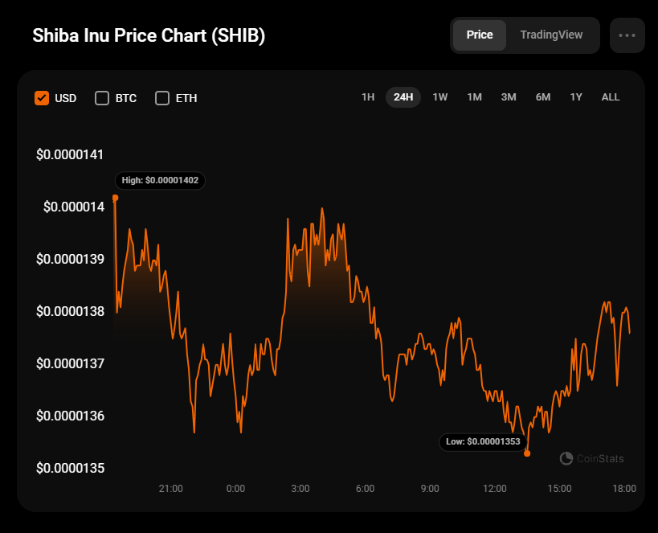Select the 1H time range
Image resolution: width=658 pixels, height=533 pixels.
[x=368, y=97]
